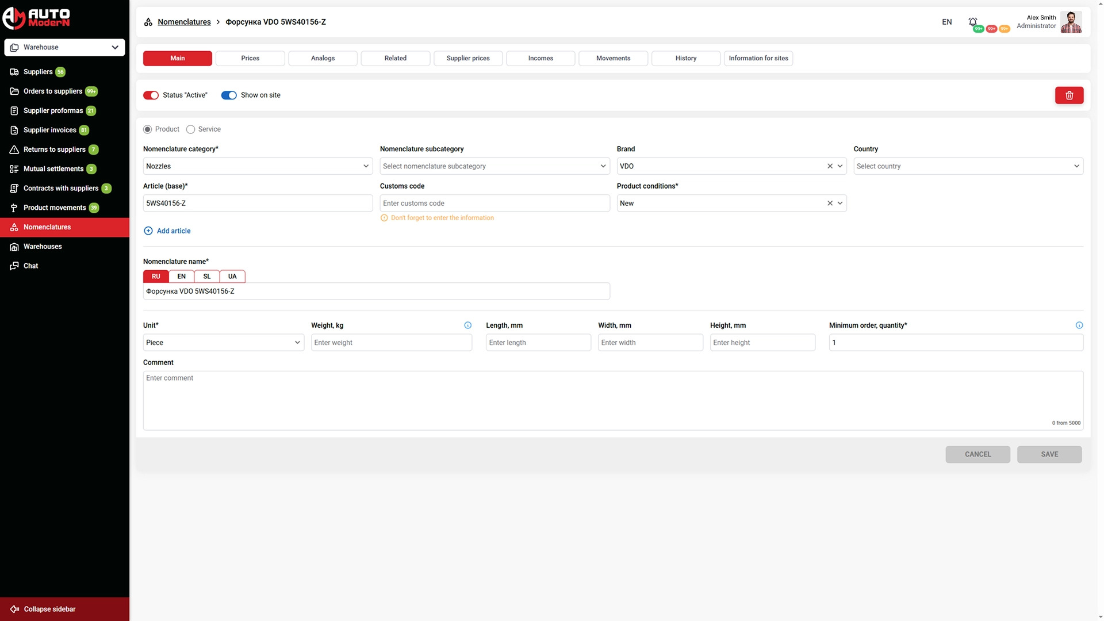Click the Alex Smith profile avatar

pyautogui.click(x=1071, y=22)
